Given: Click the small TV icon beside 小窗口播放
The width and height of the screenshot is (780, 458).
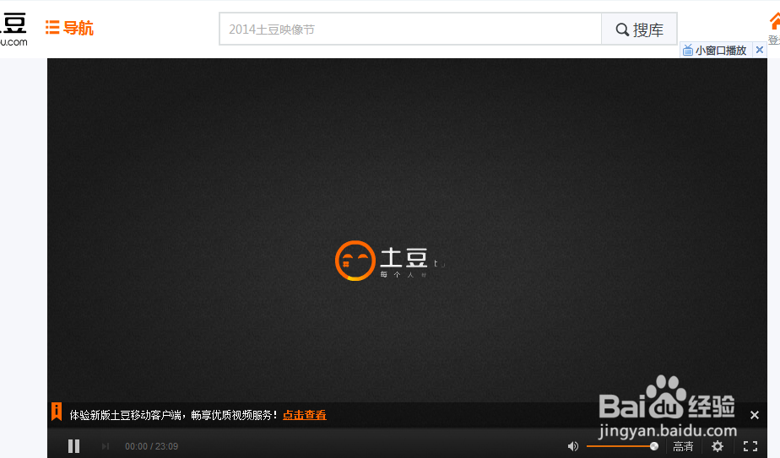Looking at the screenshot, I should tap(688, 51).
